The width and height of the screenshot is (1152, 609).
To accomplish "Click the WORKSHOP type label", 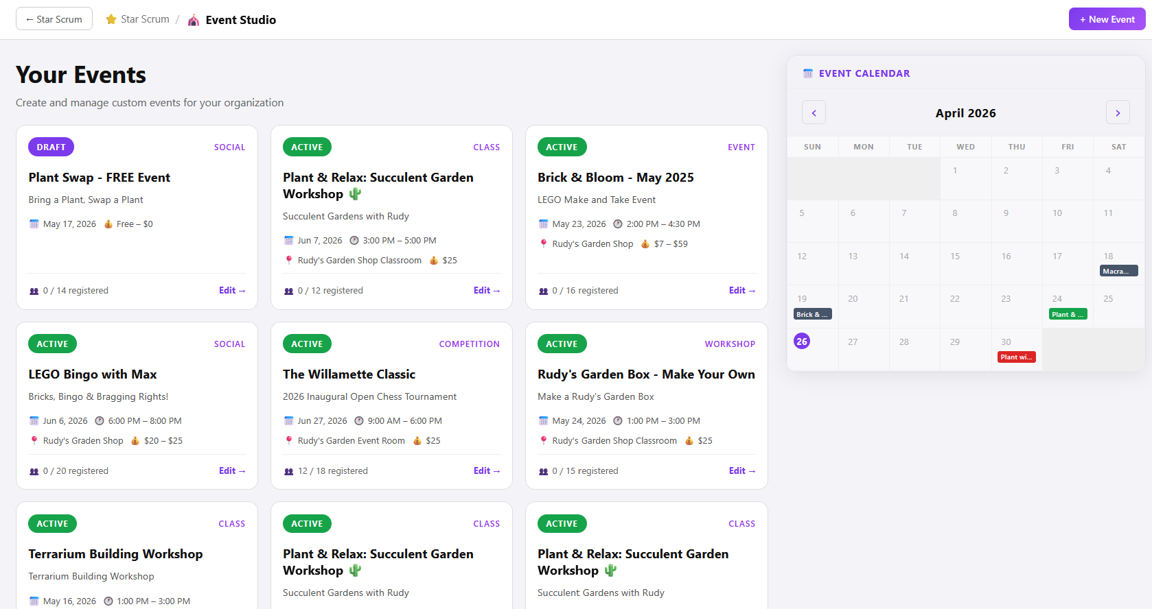I will (730, 344).
